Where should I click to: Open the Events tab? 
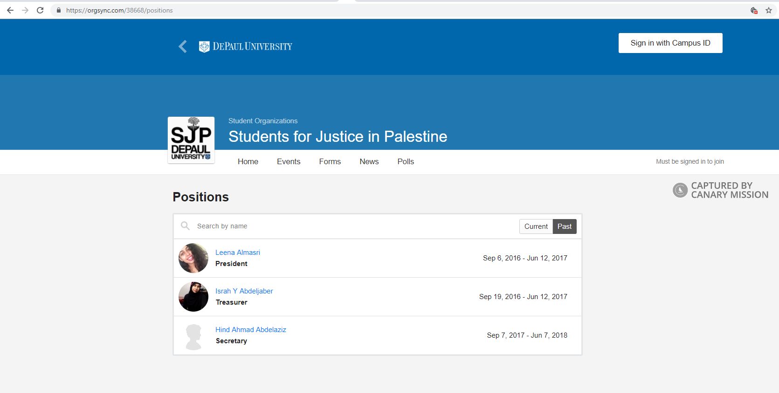tap(288, 161)
